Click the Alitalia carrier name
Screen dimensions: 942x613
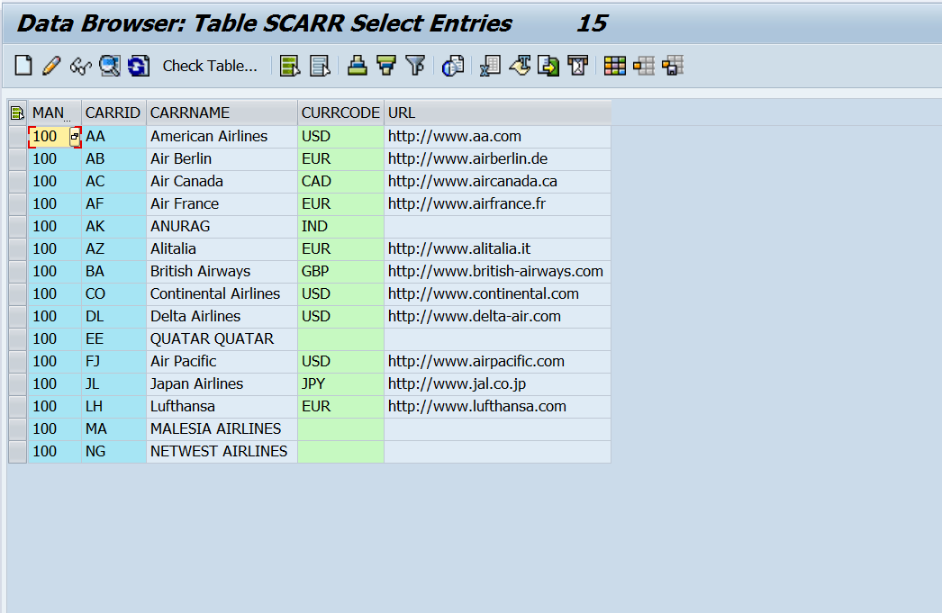coord(222,249)
